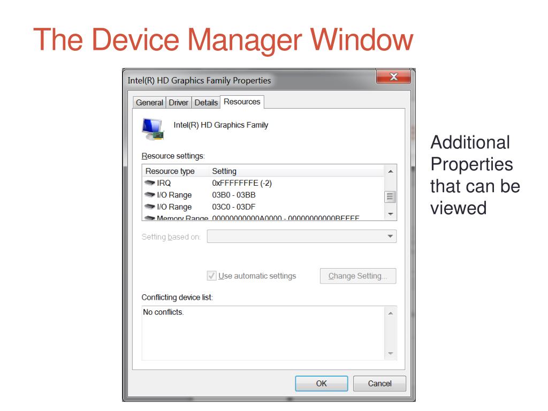Click the Resource type column header

coord(176,171)
